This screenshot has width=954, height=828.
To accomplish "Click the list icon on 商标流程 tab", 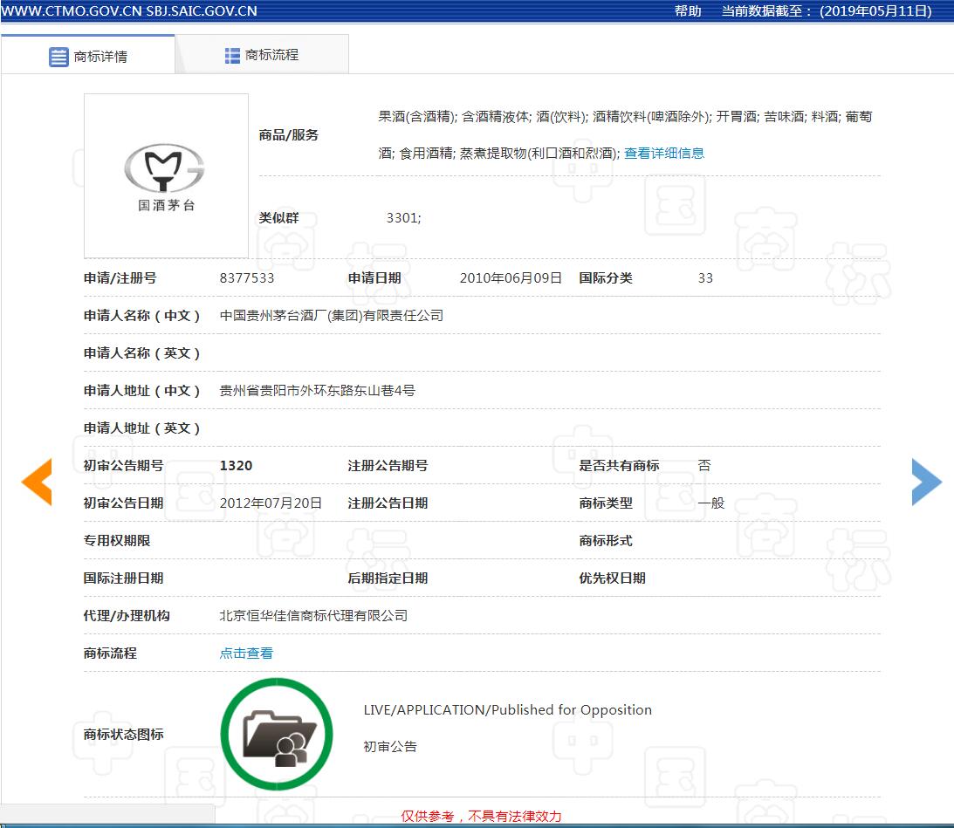I will click(x=231, y=55).
